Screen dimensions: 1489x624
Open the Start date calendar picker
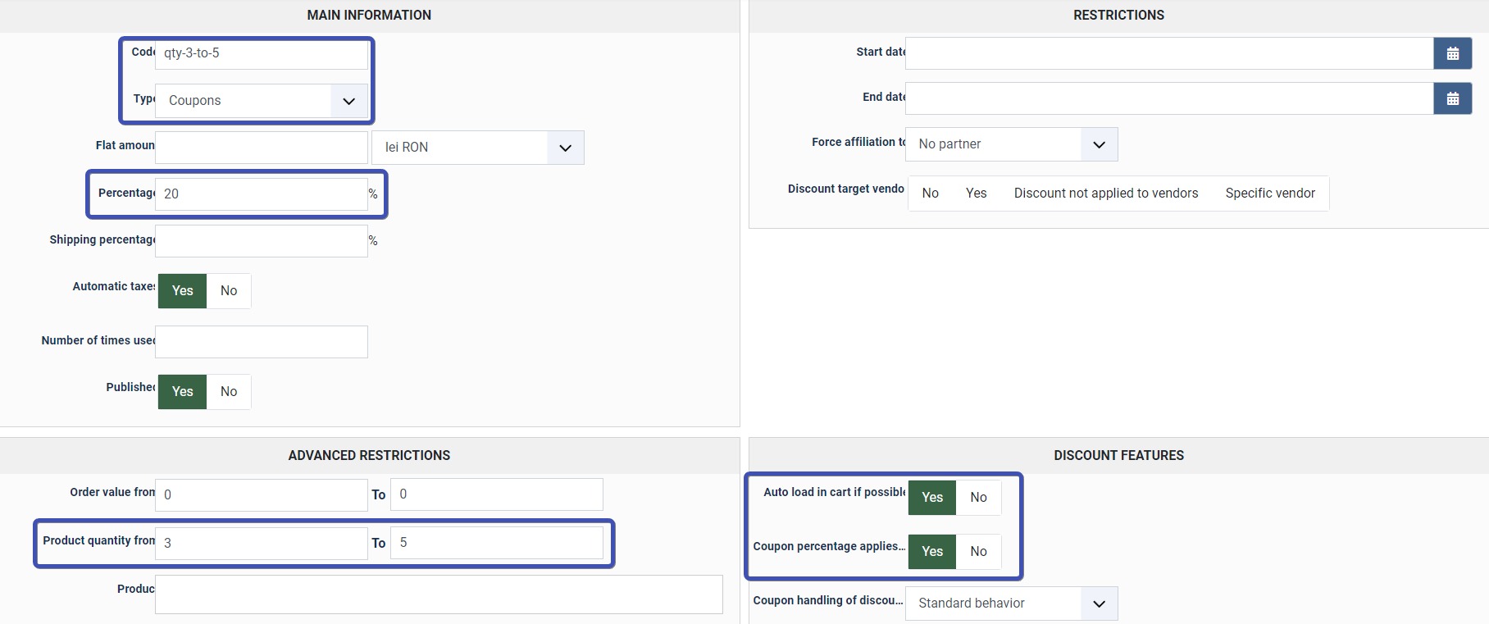[1452, 54]
